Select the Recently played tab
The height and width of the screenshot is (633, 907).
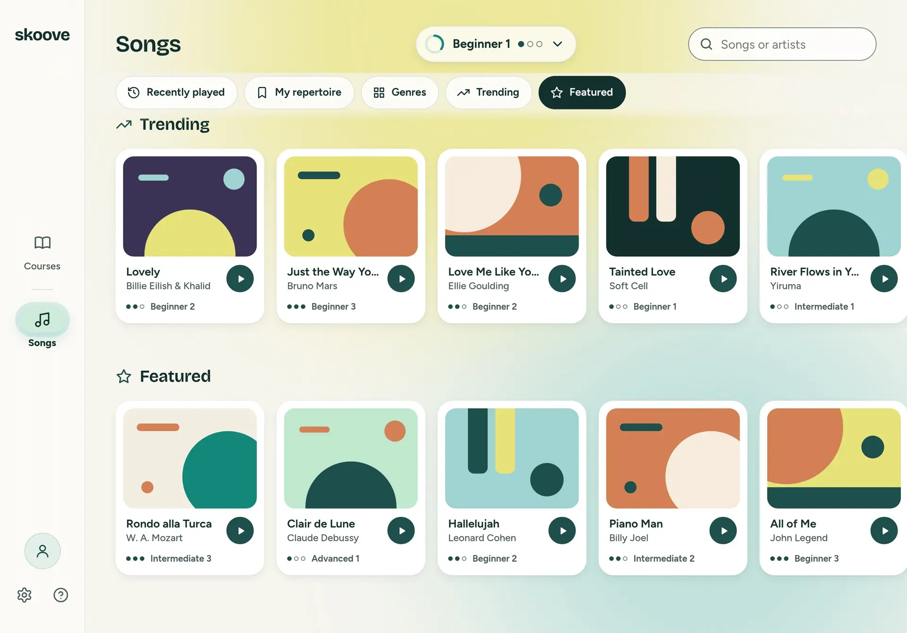pos(176,93)
